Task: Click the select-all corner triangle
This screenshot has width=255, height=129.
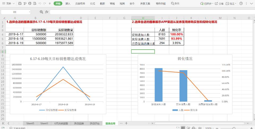Action: (x=4, y=18)
